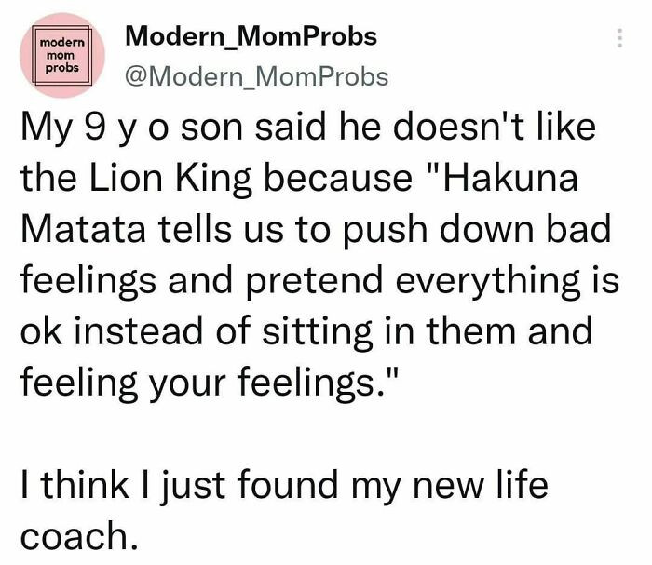Viewport: 652px width, 565px height.
Task: Click the words "Lion King" in the tweet
Action: click(170, 179)
